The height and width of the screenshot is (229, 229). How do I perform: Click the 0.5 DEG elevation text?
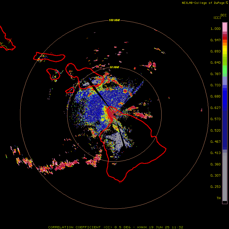click(x=122, y=227)
